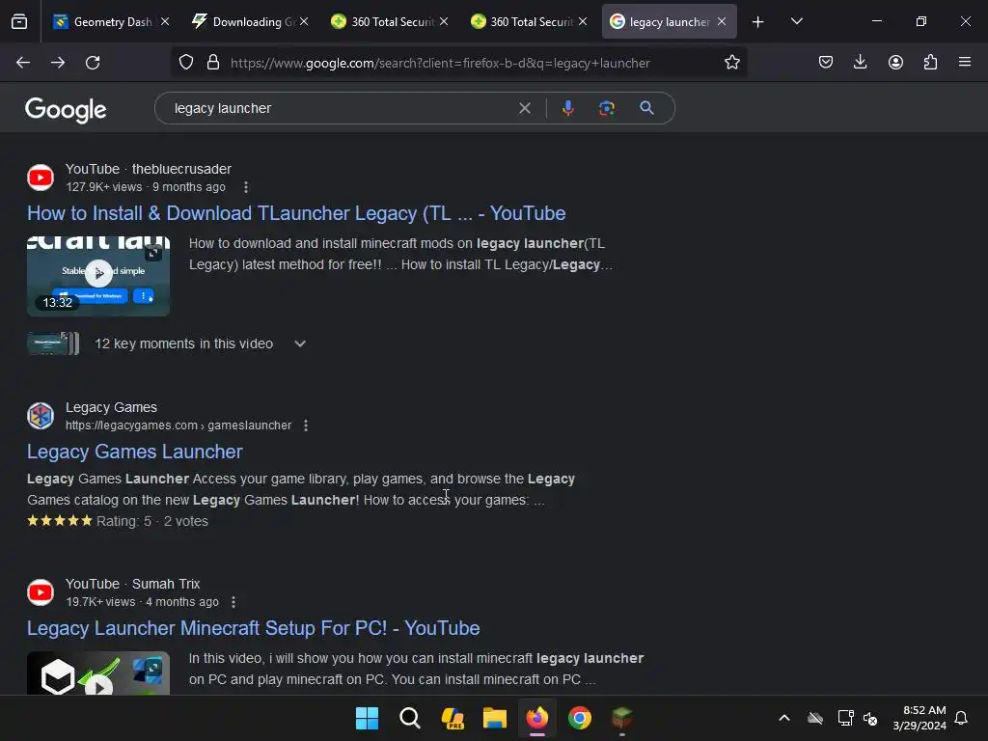The image size is (988, 741).
Task: Open more options for Legacy Games result
Action: tap(306, 425)
